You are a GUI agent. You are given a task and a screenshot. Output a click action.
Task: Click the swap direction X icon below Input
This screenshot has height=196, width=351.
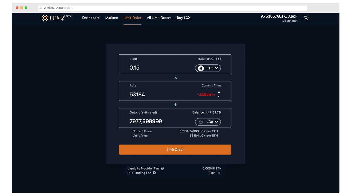[175, 78]
